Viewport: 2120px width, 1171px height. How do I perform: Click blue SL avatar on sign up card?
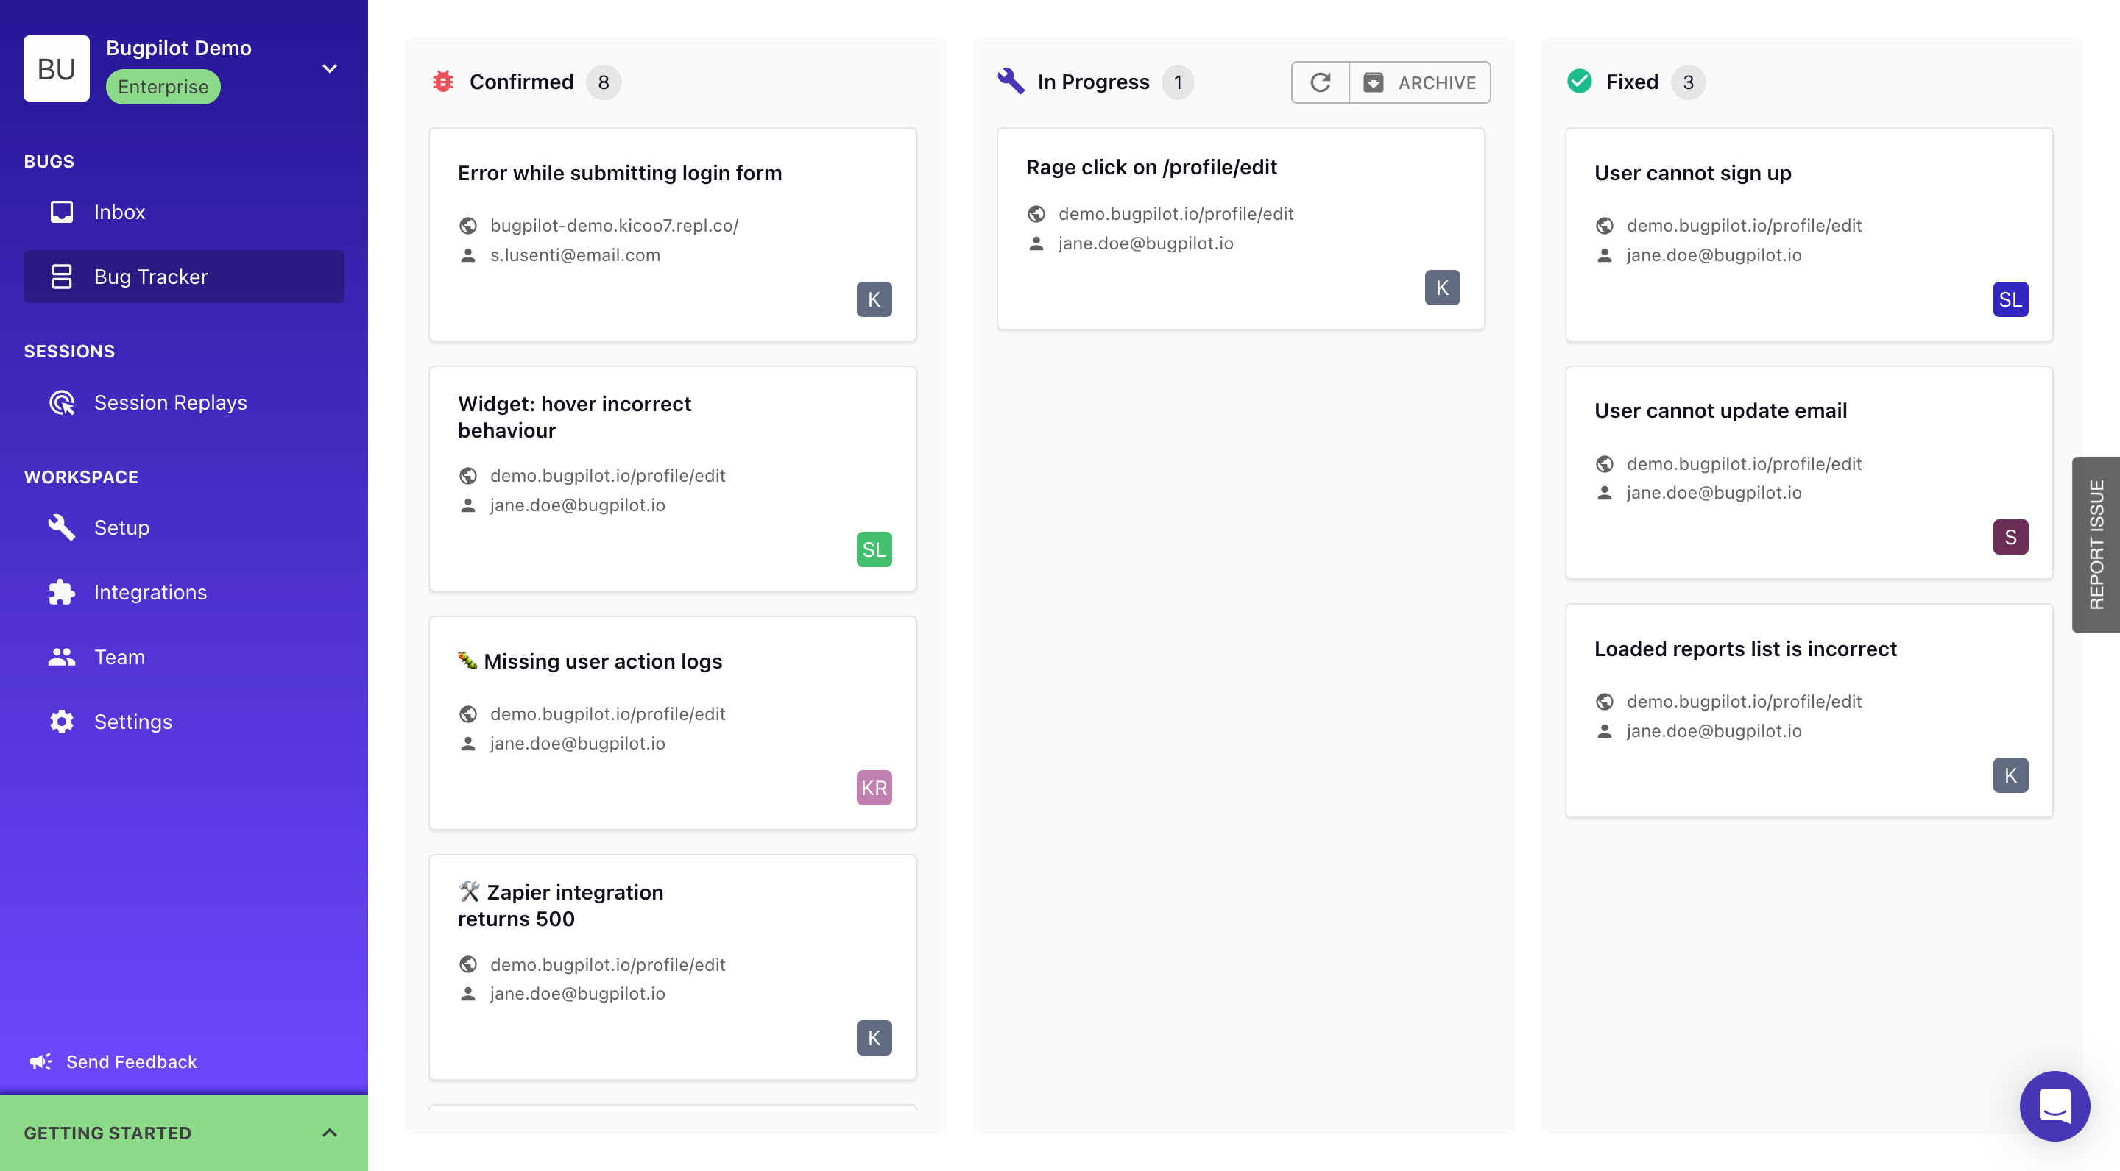tap(2010, 299)
